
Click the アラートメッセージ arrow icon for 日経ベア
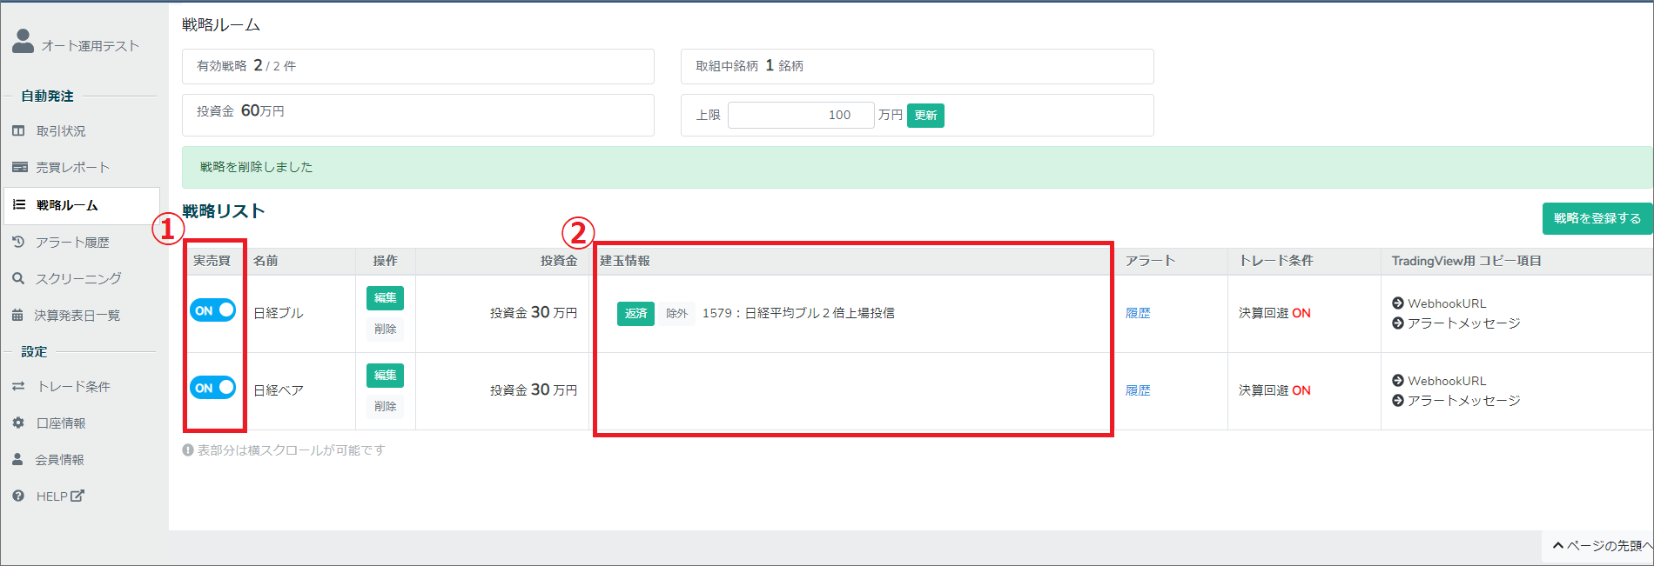point(1398,401)
